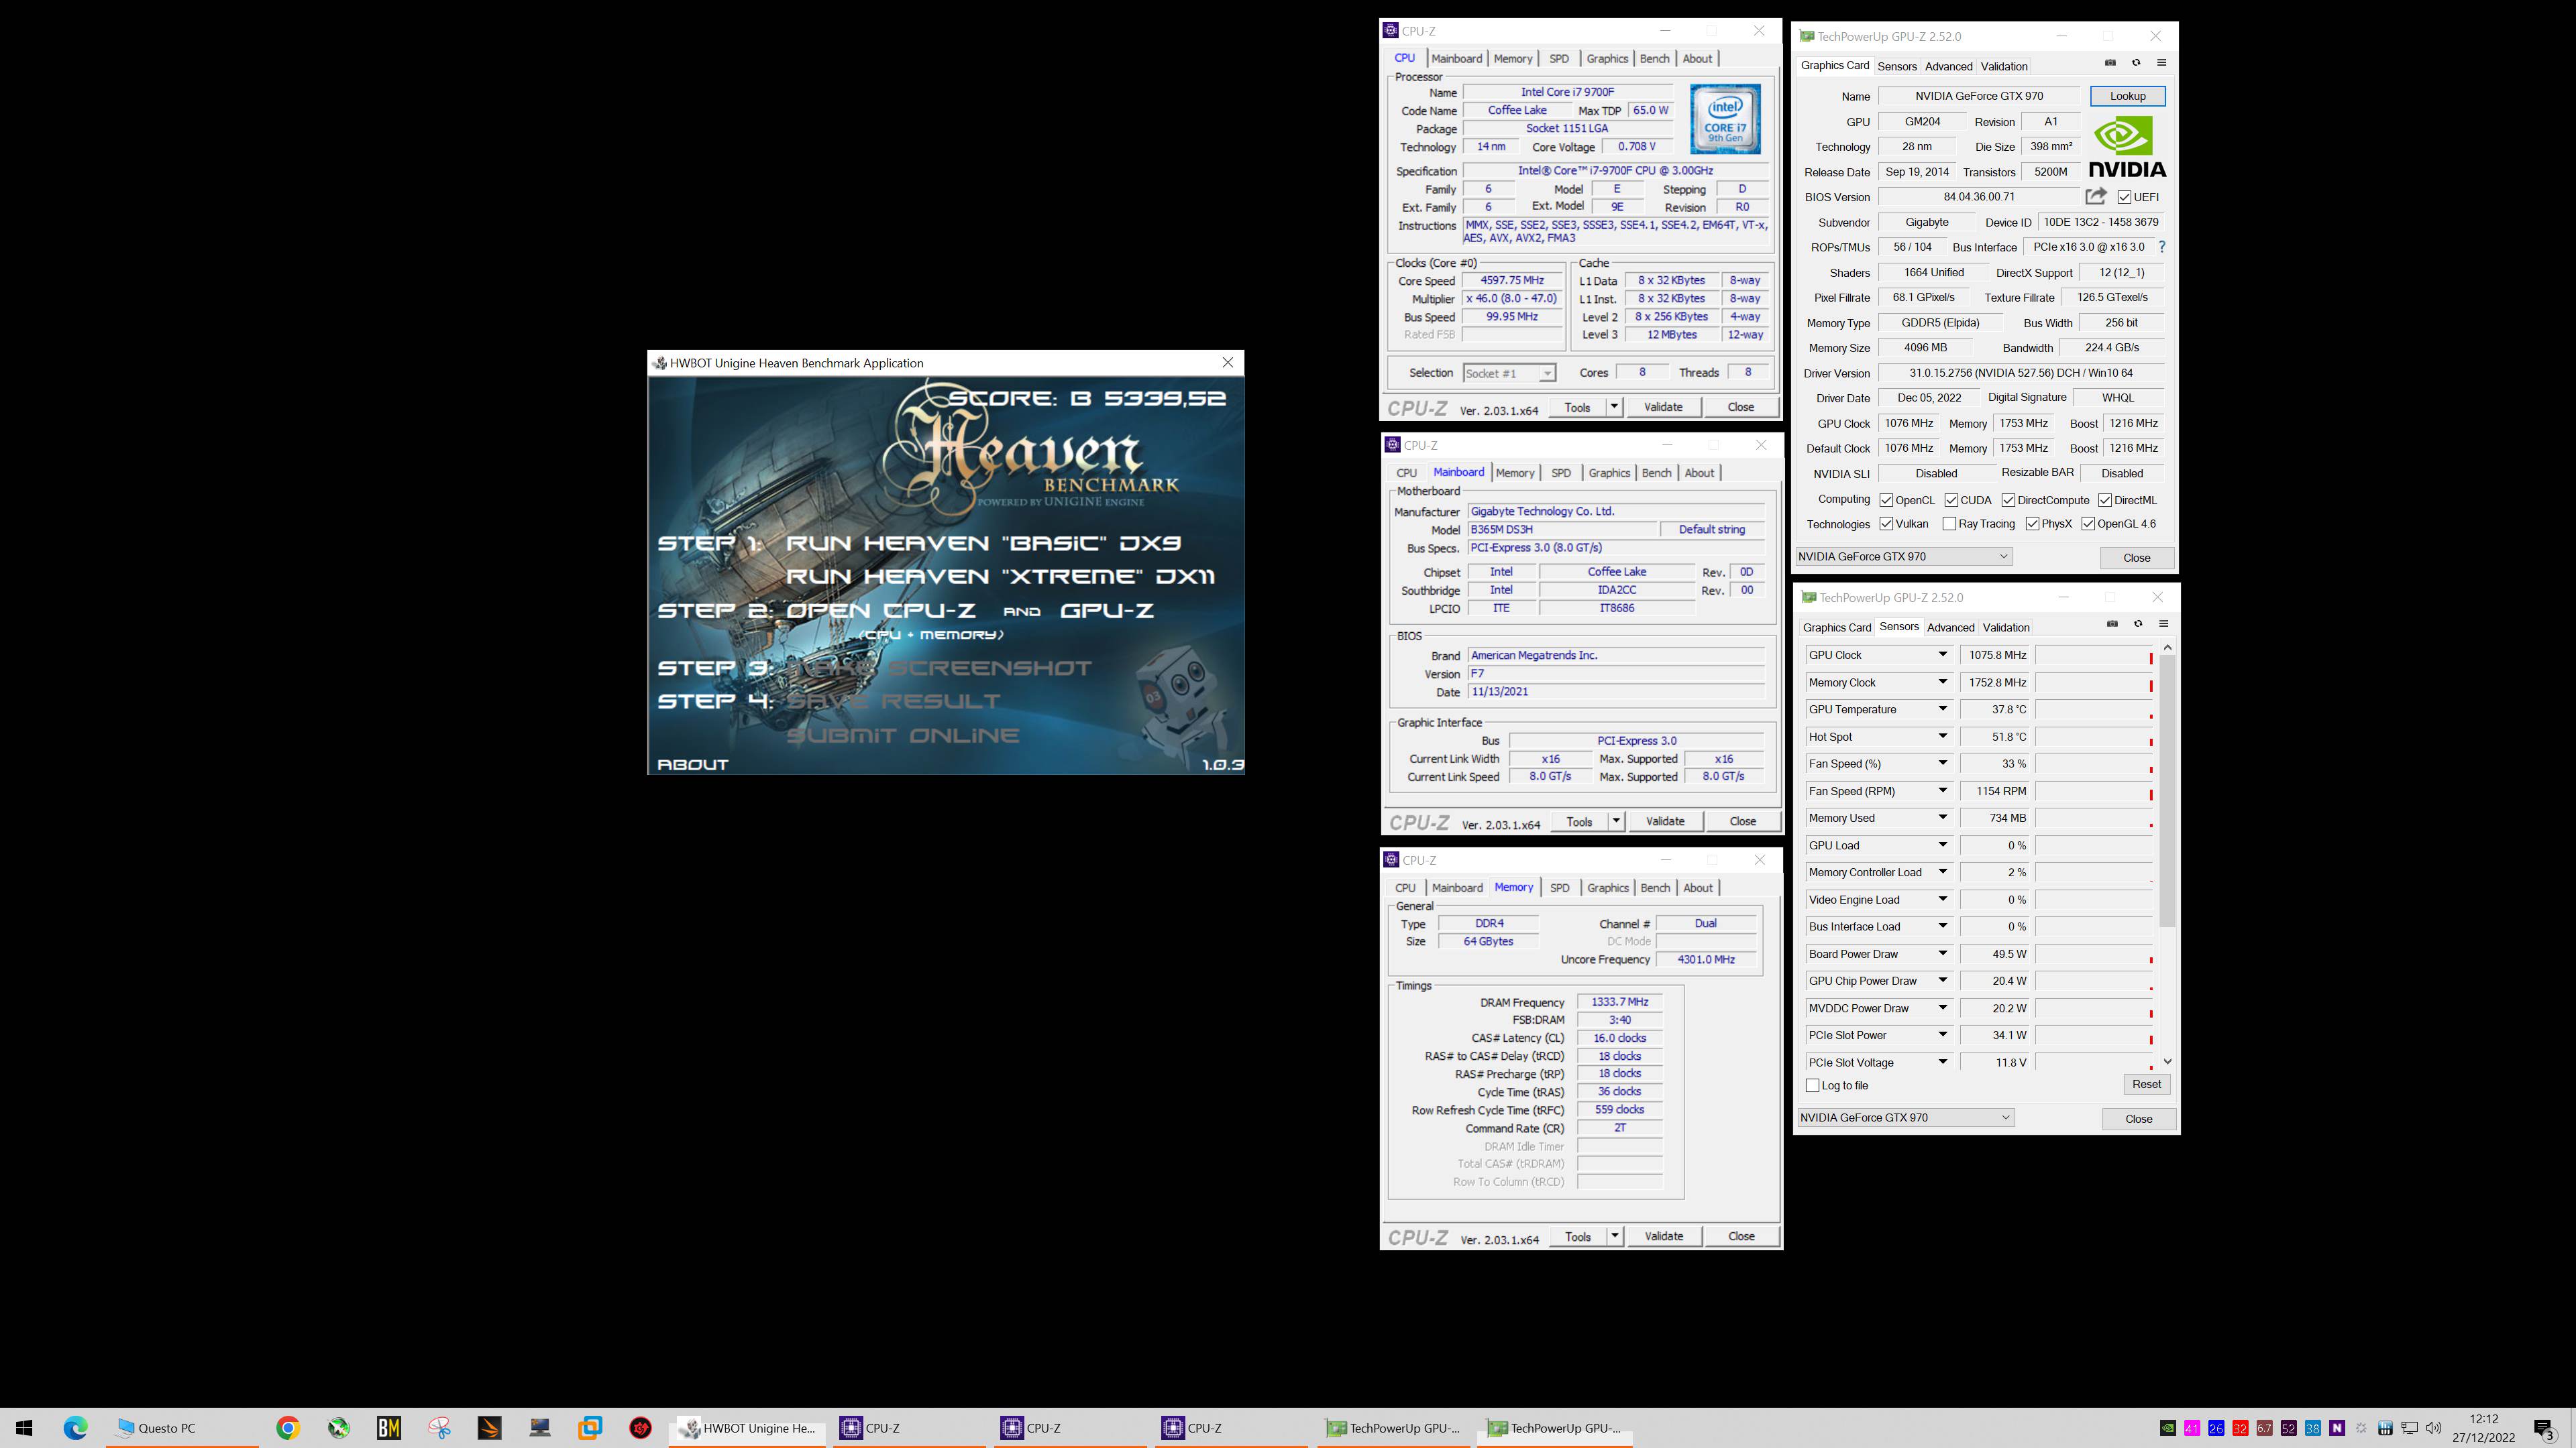The width and height of the screenshot is (2576, 1448).
Task: Click Validate button in top CPU-Z window
Action: point(1663,407)
